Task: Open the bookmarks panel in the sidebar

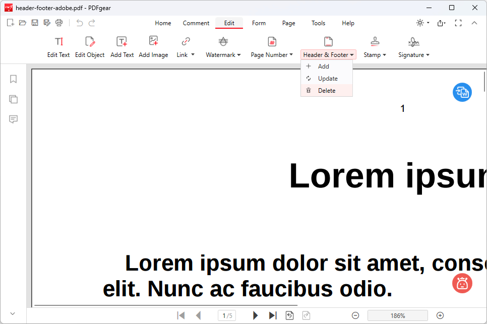Action: pos(14,79)
